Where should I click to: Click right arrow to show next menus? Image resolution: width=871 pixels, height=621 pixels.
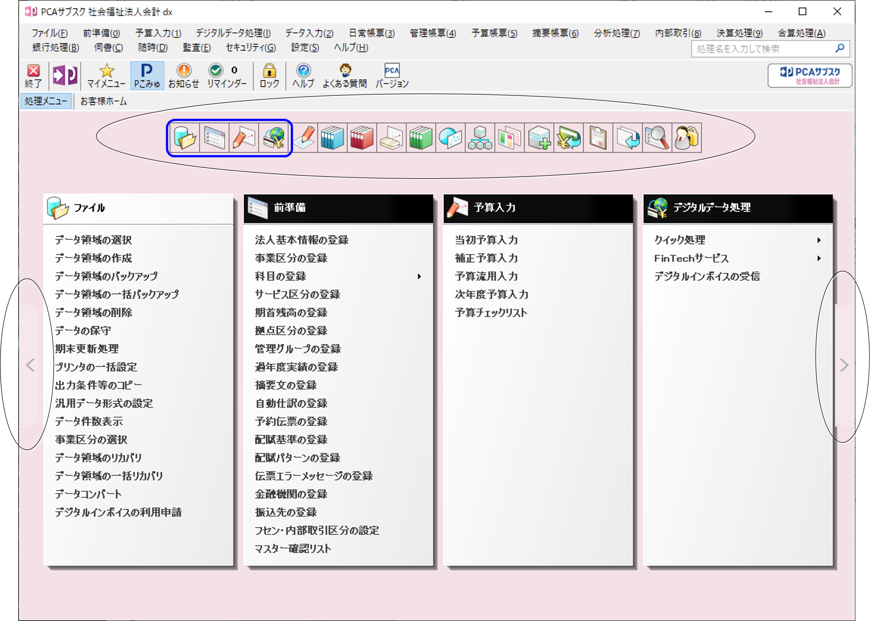pos(844,365)
